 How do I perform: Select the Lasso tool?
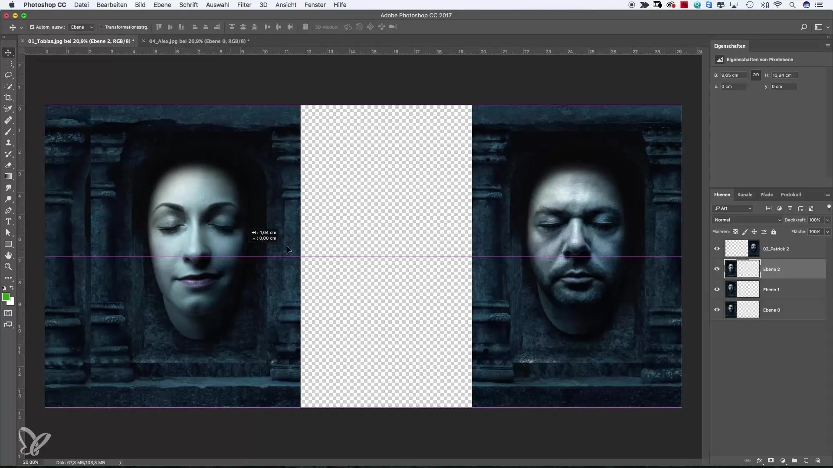click(x=8, y=75)
